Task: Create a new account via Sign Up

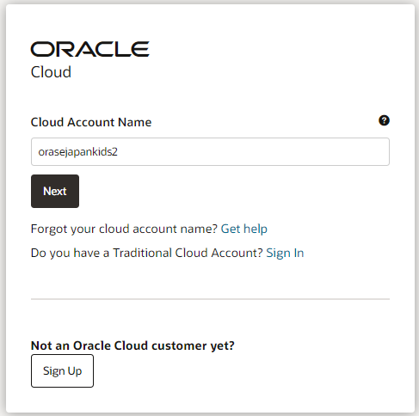Action: point(62,370)
